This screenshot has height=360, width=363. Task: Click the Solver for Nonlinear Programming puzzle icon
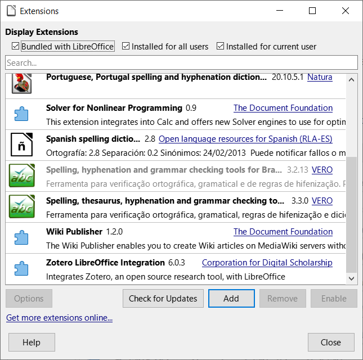point(21,114)
